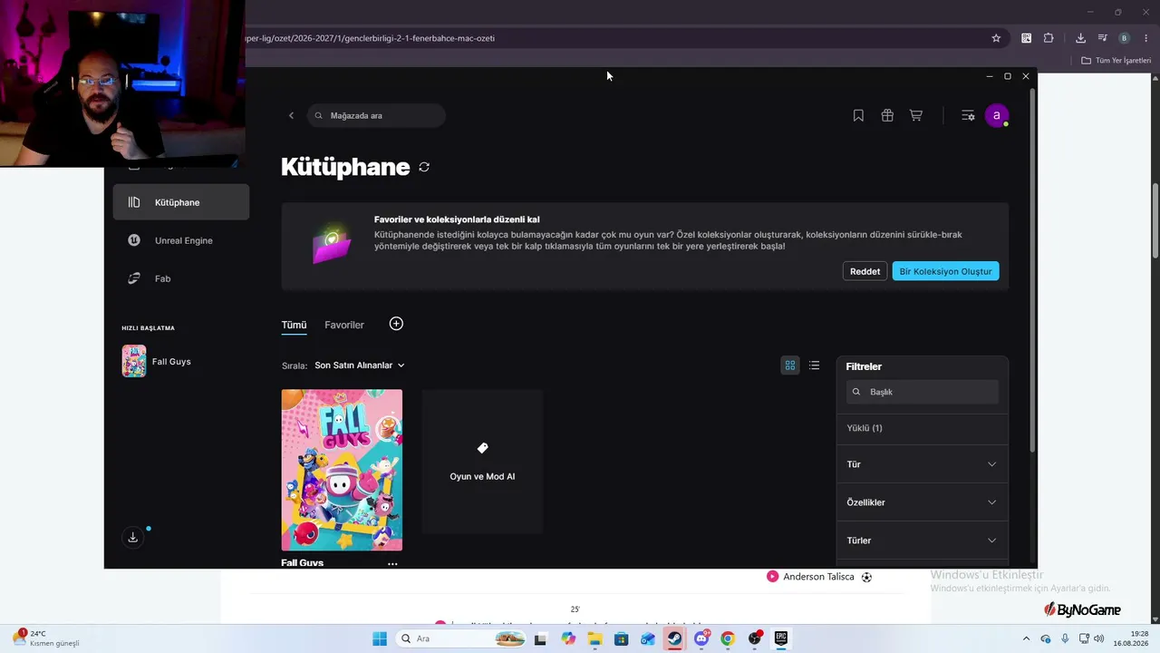Open the gift redeem icon
1160x653 pixels.
tap(887, 115)
